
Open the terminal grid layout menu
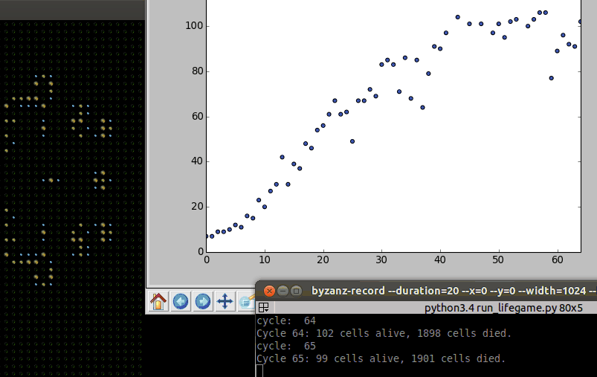[263, 307]
